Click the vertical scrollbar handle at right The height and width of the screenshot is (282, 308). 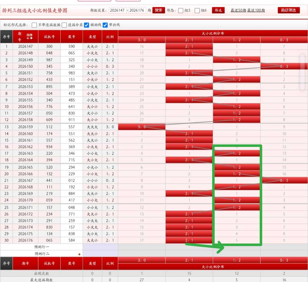coord(303,73)
